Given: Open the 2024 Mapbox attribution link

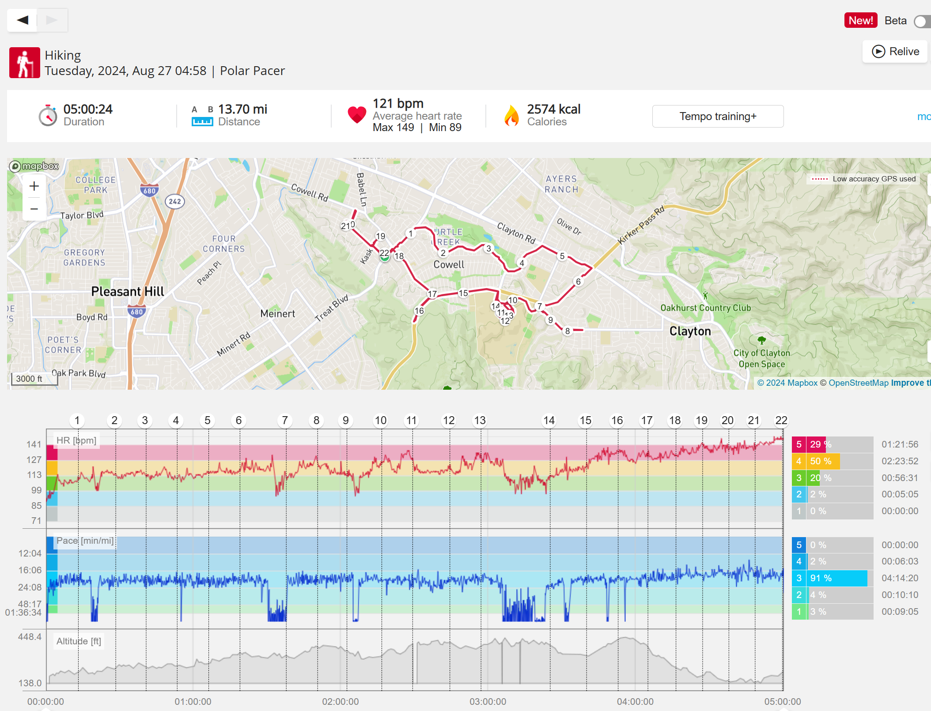Looking at the screenshot, I should coord(787,383).
